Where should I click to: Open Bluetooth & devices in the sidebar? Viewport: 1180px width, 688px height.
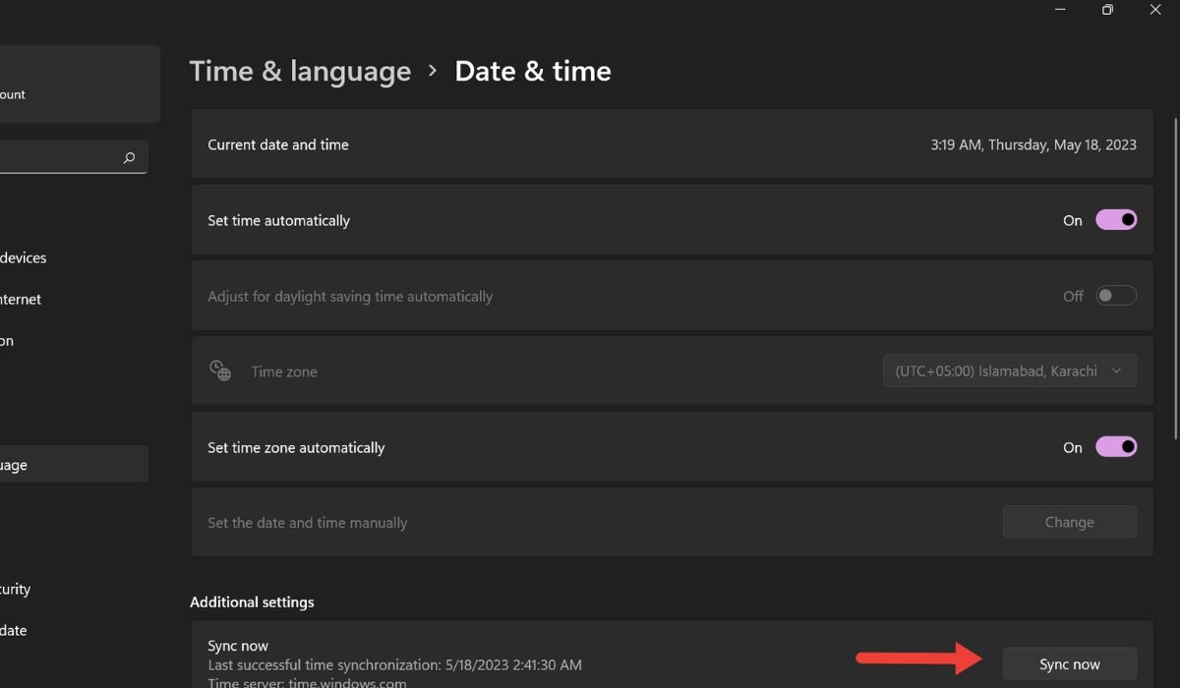24,258
